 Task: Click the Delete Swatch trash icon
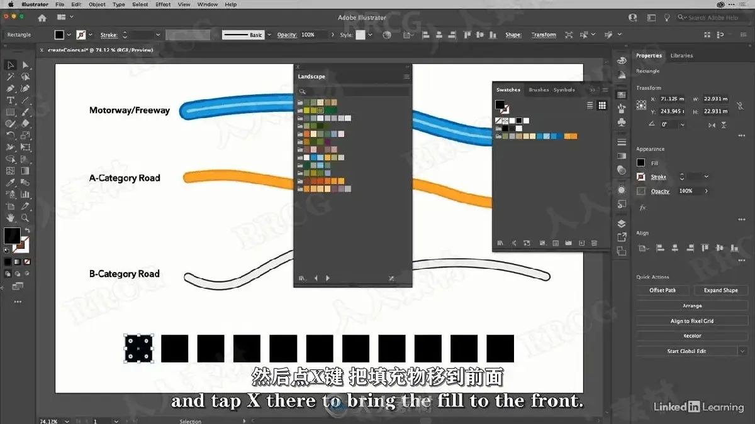[x=595, y=243]
